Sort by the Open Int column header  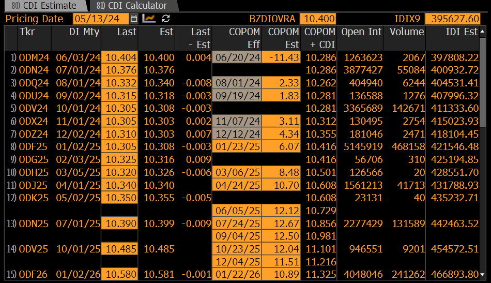(x=361, y=32)
